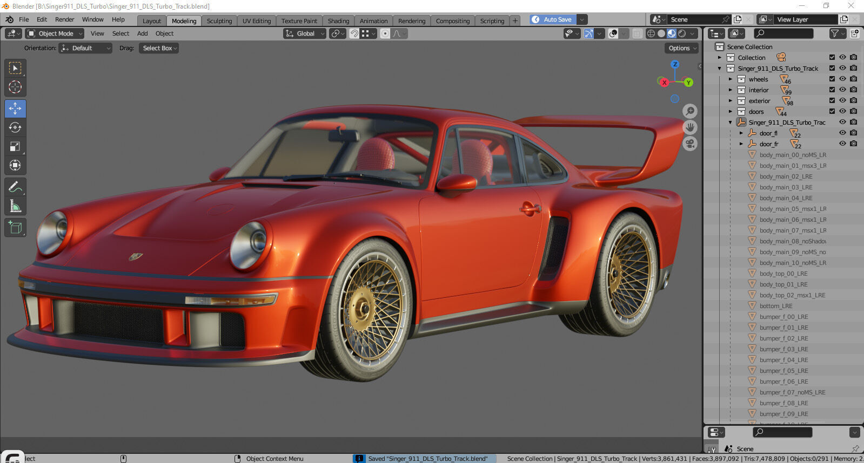Pick the Transform tool
The height and width of the screenshot is (463, 864).
15,165
